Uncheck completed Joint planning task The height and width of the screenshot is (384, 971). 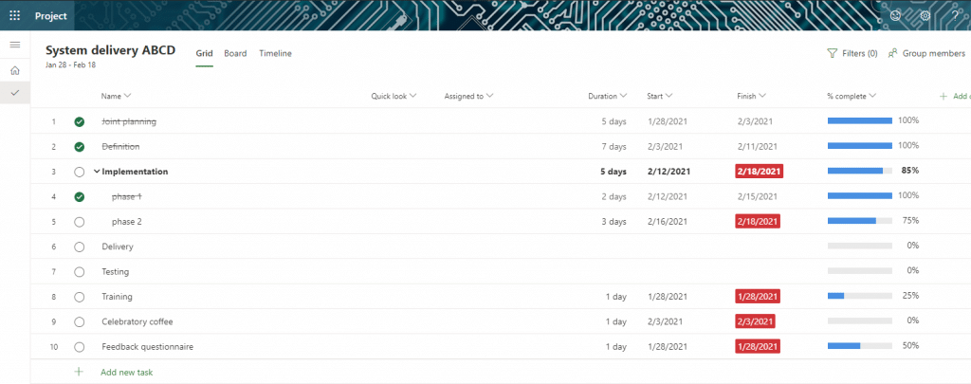pyautogui.click(x=80, y=121)
